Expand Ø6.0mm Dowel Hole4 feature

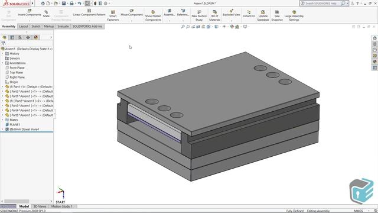(2, 129)
